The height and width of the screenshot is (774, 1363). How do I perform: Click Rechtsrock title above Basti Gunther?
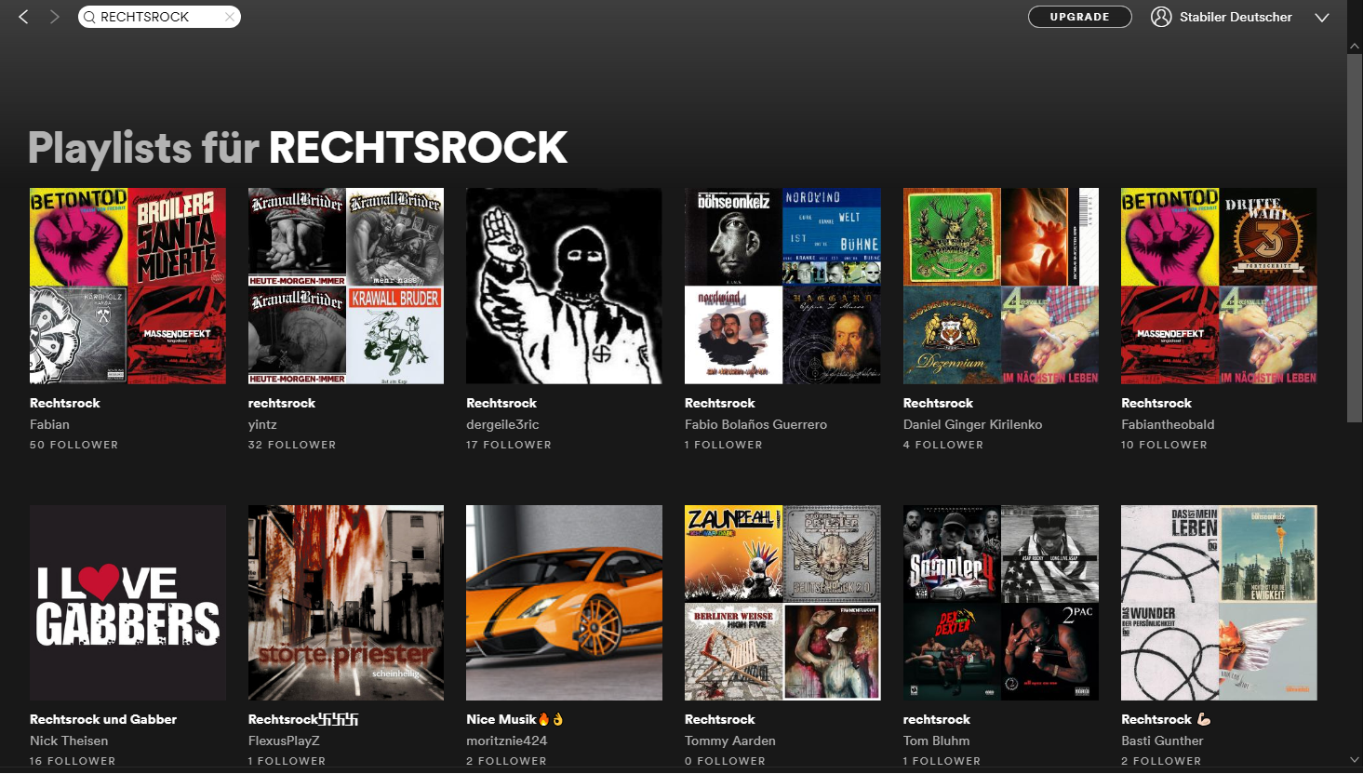tap(1166, 719)
